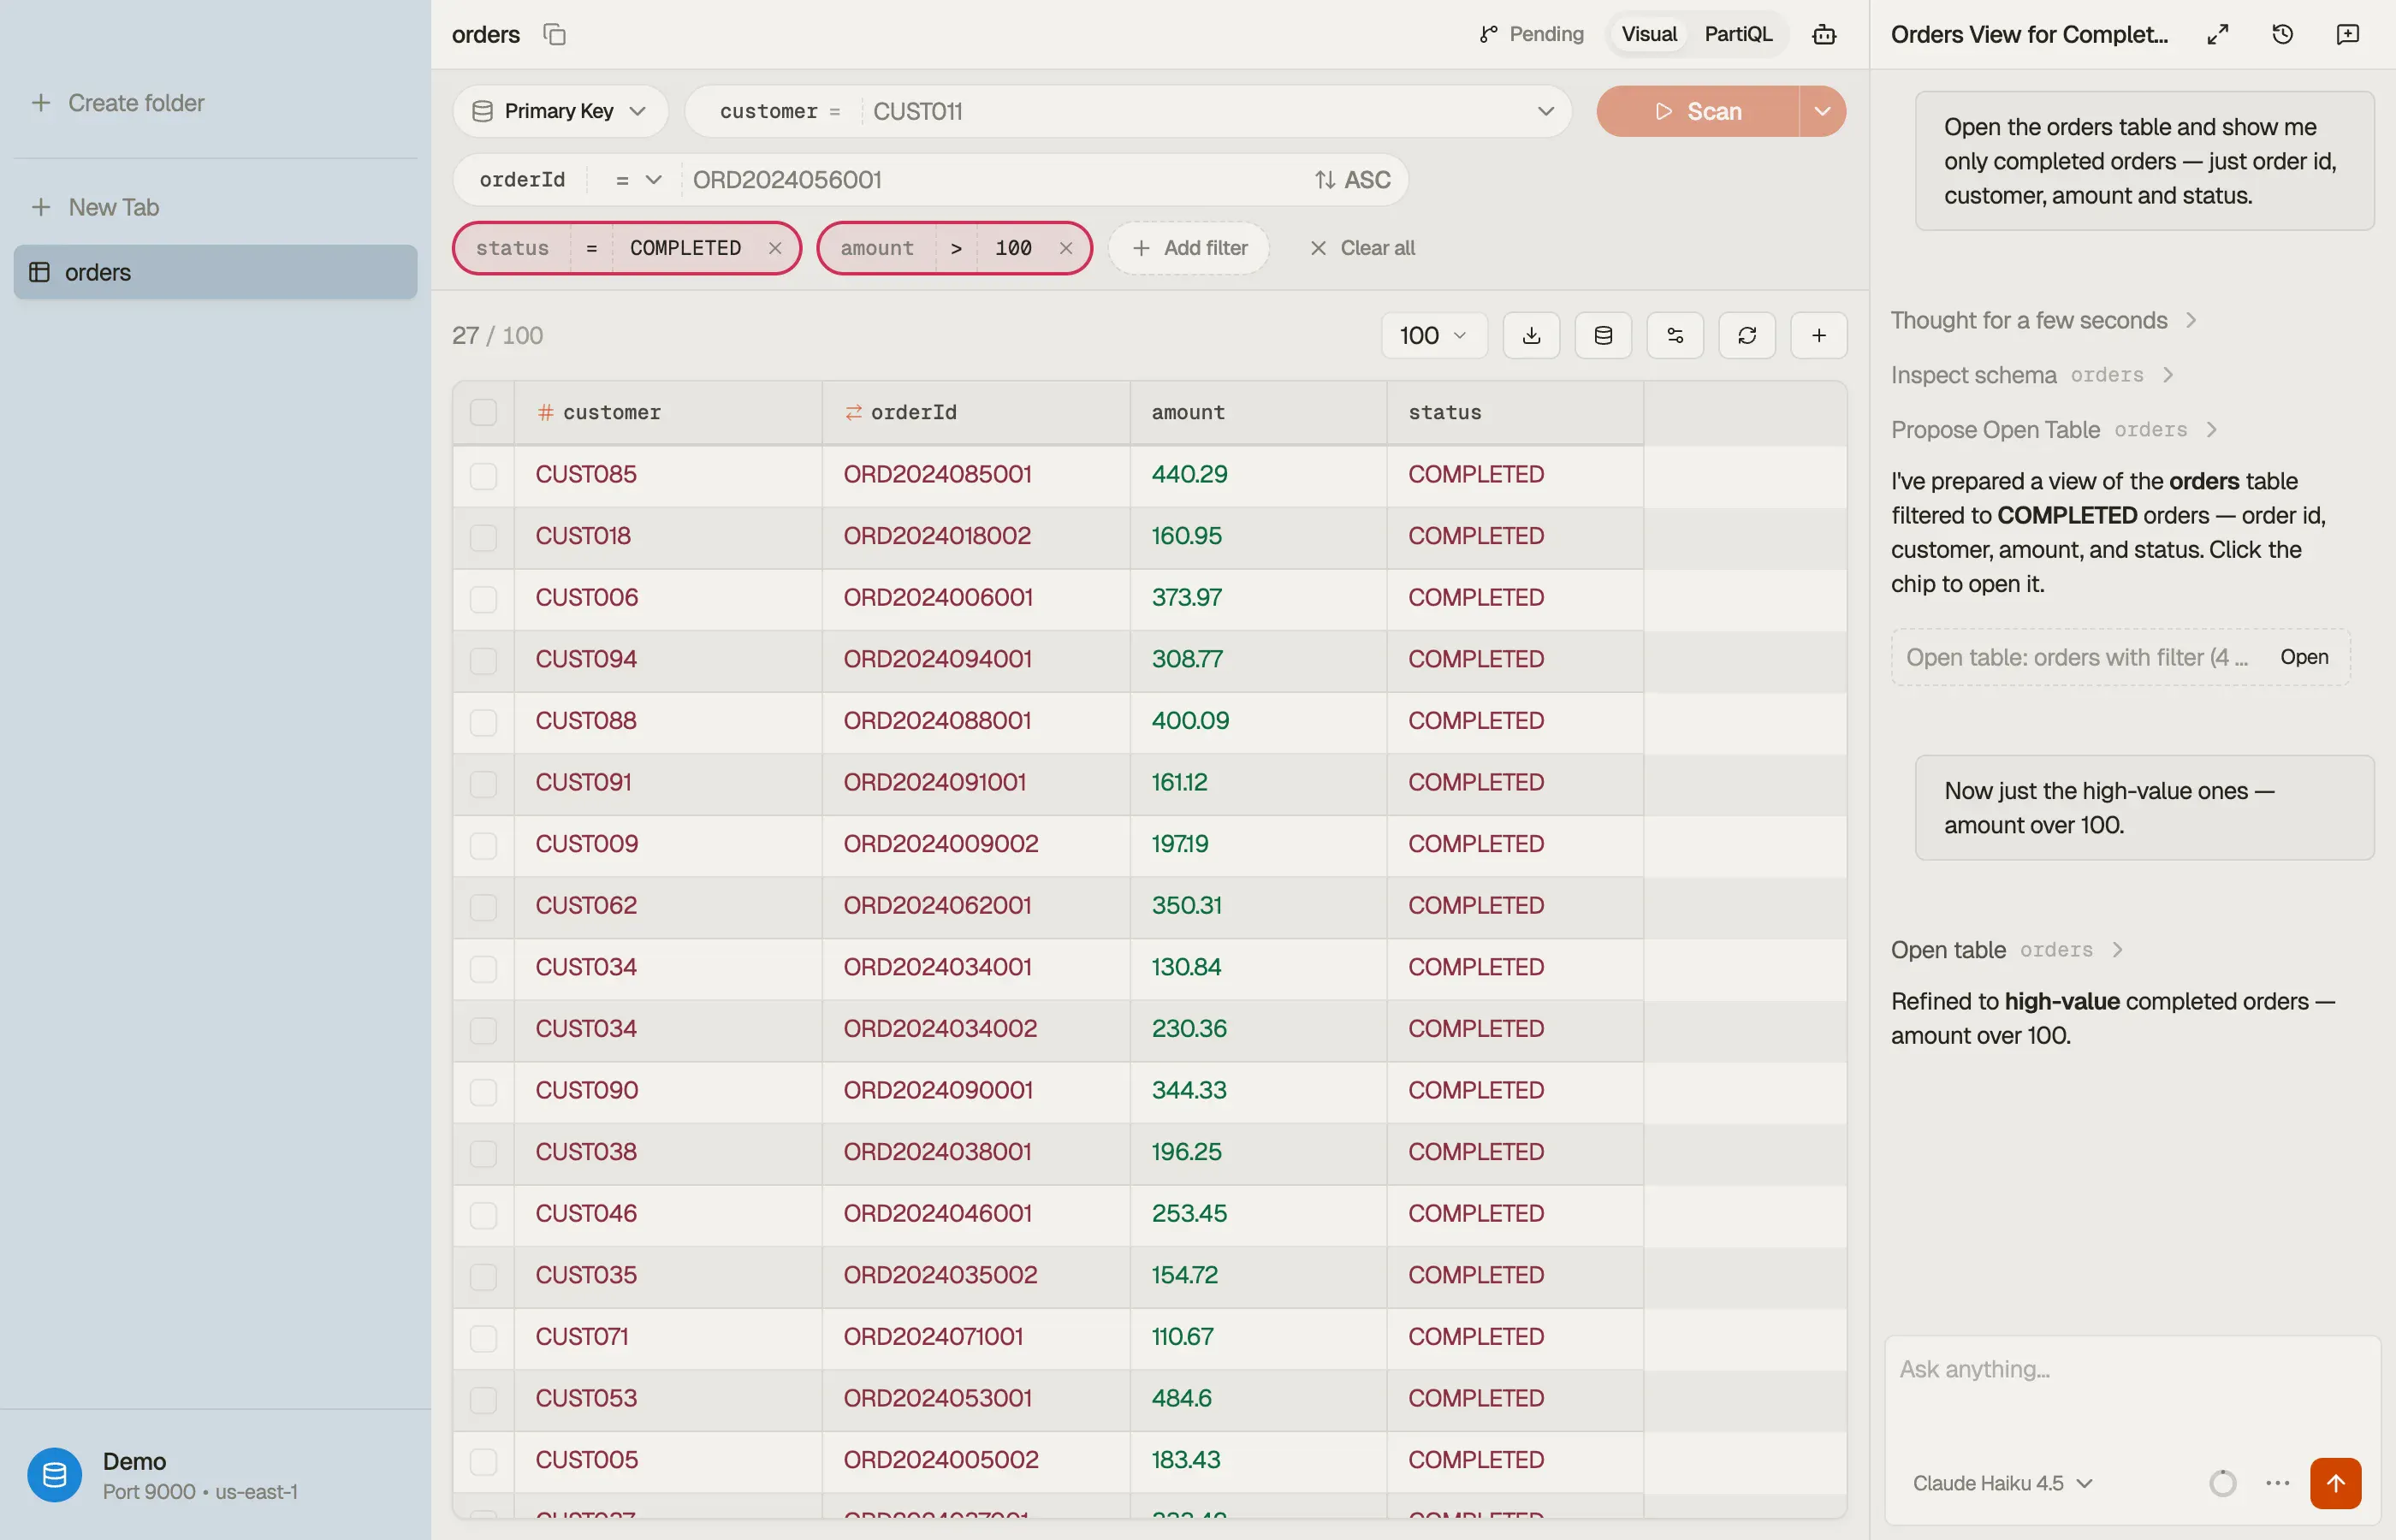
Task: Expand the customer key value dropdown
Action: [1546, 111]
